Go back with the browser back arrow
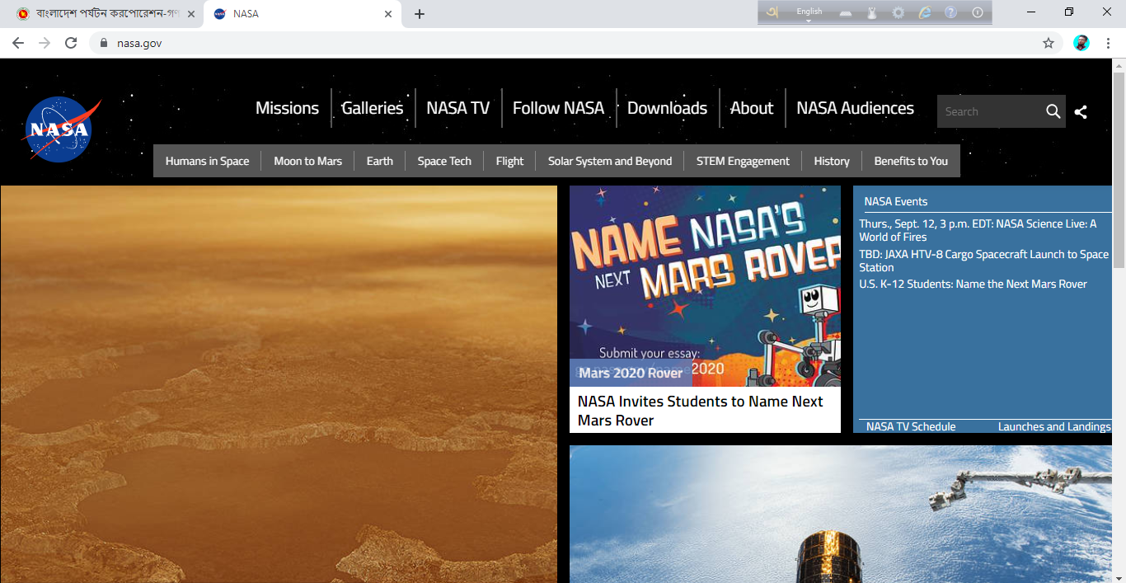Image resolution: width=1126 pixels, height=583 pixels. tap(18, 43)
